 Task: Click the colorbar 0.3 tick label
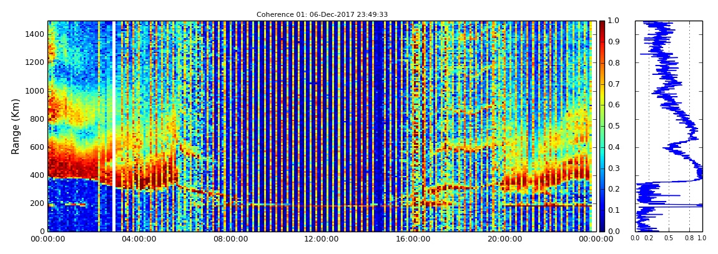click(612, 168)
